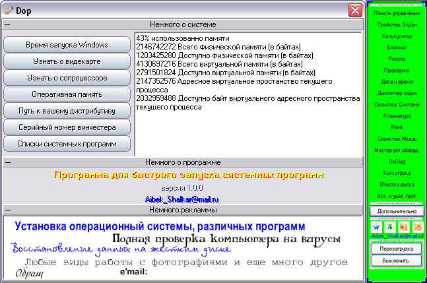The height and width of the screenshot is (283, 427).
Task: Click 'Время запуска Windows' button
Action: click(x=67, y=45)
